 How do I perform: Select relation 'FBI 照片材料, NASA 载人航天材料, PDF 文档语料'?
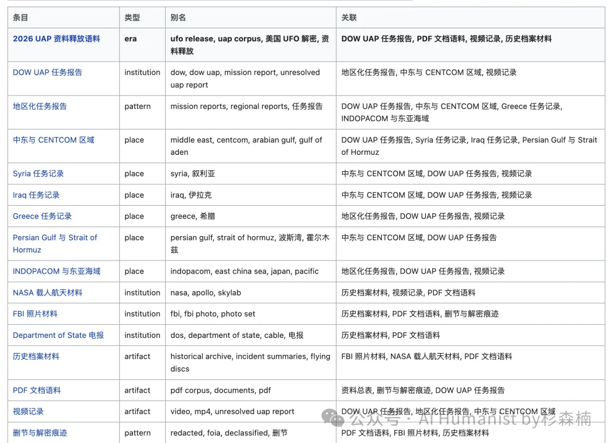427,356
